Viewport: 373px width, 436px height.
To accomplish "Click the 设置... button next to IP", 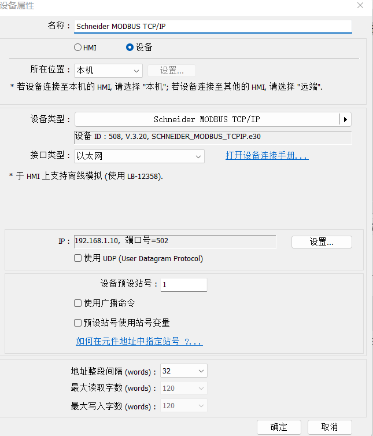I will coord(322,241).
